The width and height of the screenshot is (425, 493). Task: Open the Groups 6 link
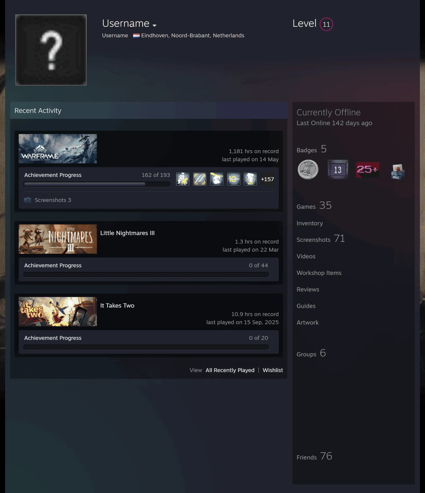(x=311, y=354)
